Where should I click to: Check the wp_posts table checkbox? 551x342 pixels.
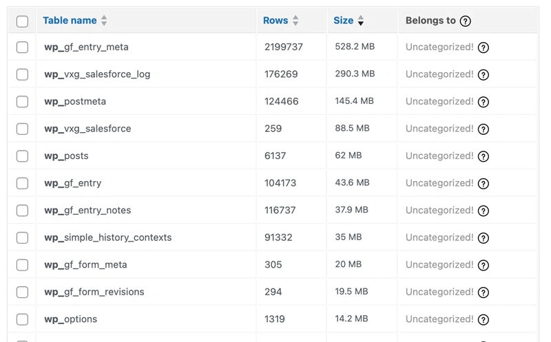point(22,156)
